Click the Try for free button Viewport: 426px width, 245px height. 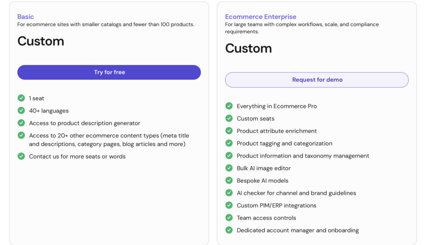point(109,72)
